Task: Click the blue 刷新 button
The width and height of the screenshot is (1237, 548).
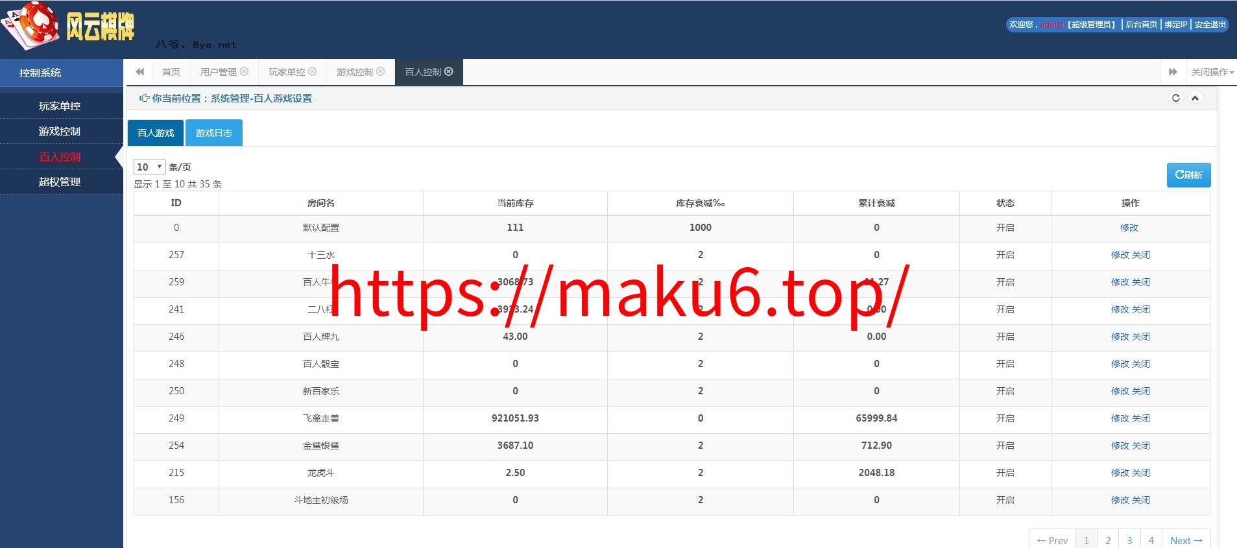Action: (1188, 175)
